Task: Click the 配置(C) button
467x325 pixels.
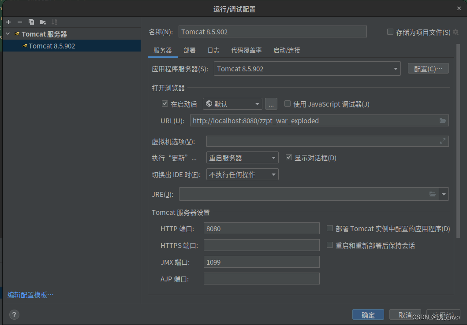Action: 428,68
